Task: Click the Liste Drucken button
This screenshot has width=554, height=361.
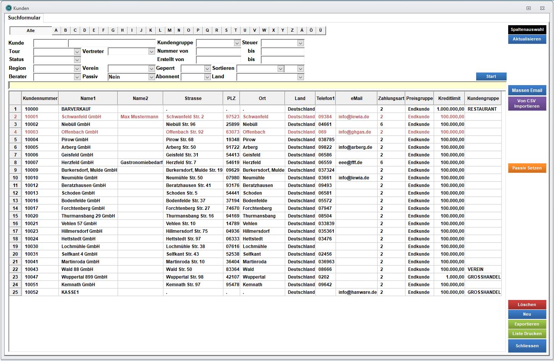Action: (527, 334)
